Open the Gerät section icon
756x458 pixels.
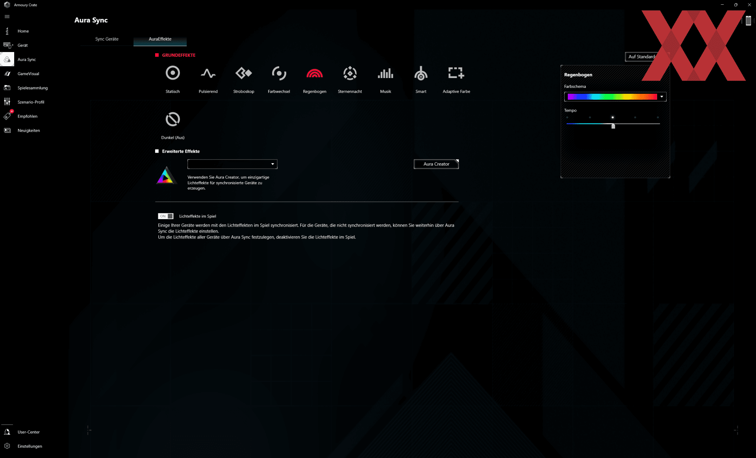point(8,45)
